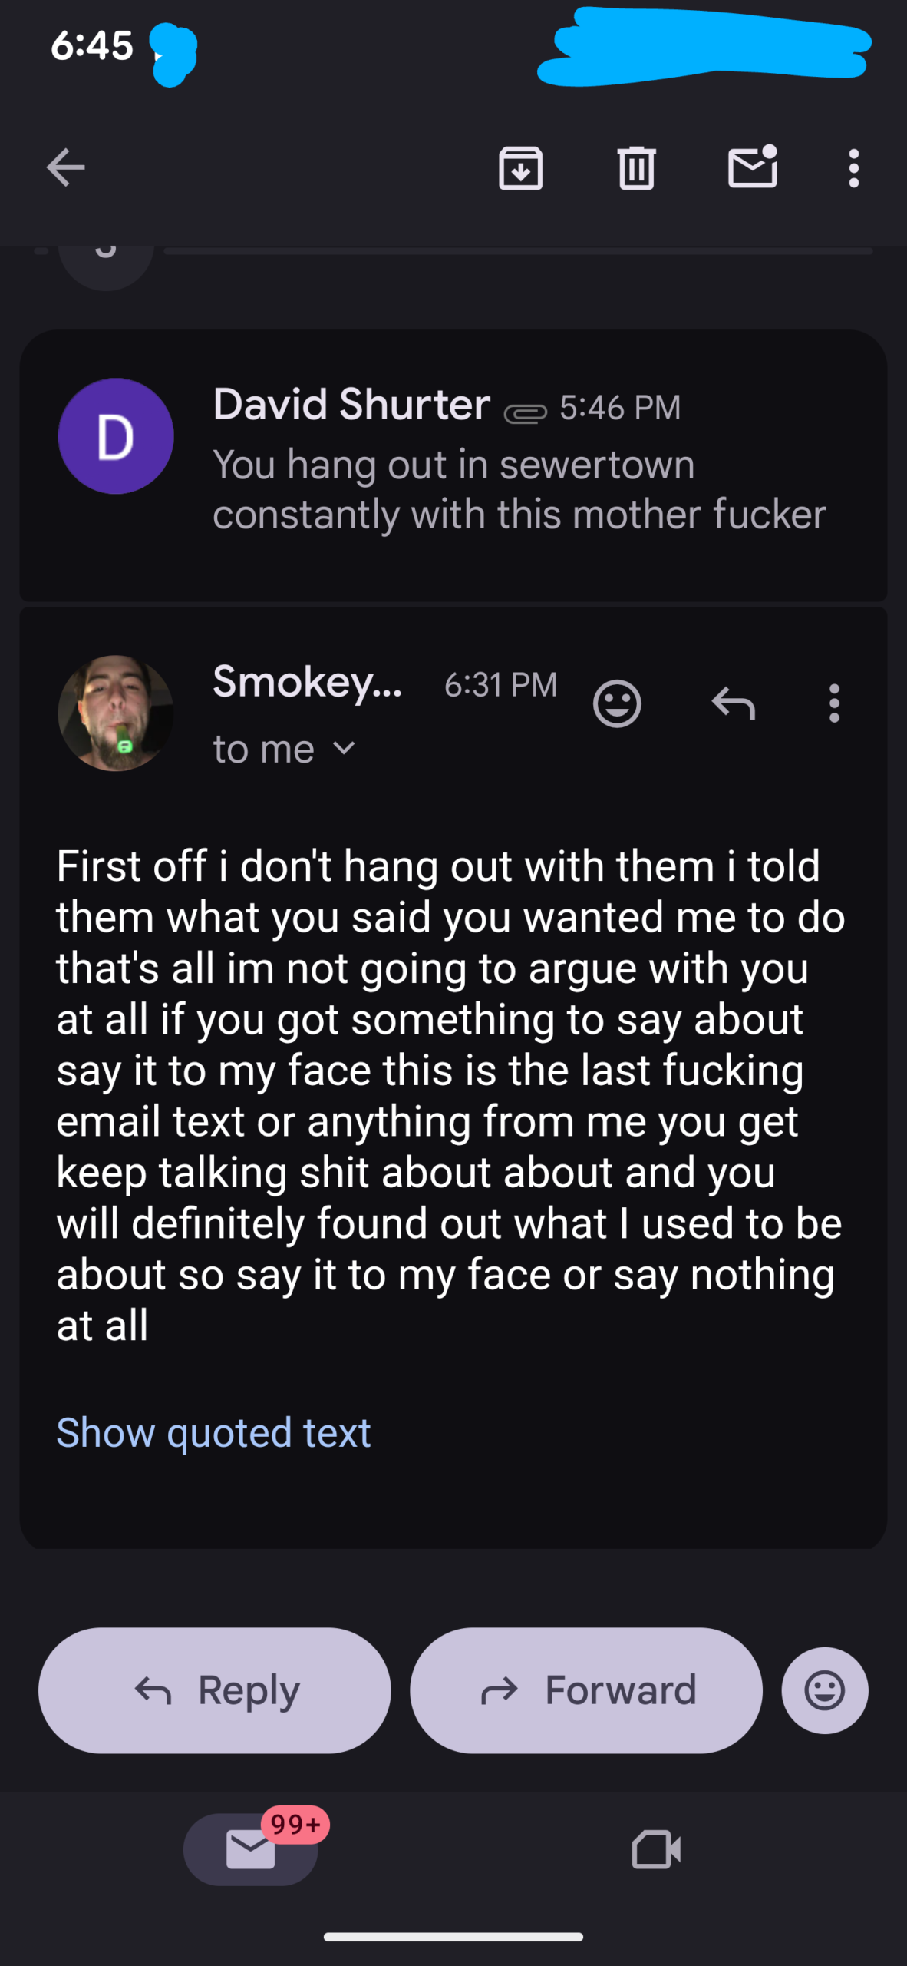The width and height of the screenshot is (907, 1966).
Task: Open the top-right overflow menu
Action: [853, 167]
